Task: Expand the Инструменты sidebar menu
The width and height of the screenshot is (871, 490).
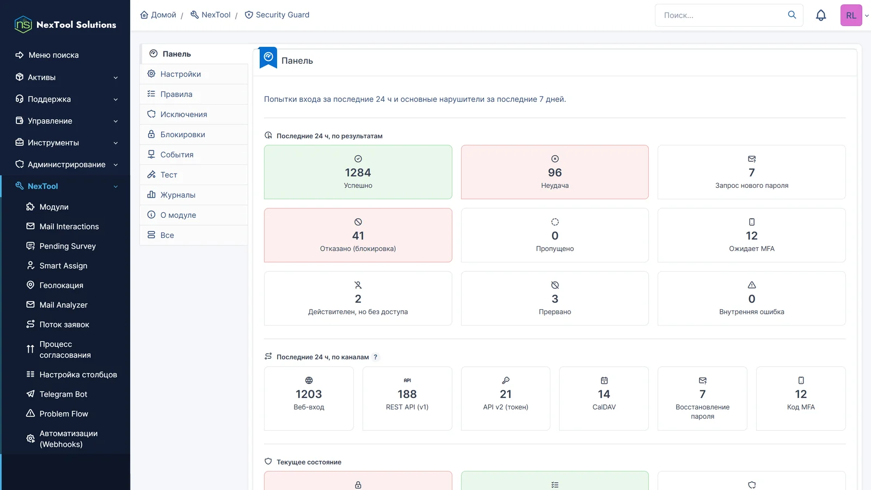Action: [65, 143]
